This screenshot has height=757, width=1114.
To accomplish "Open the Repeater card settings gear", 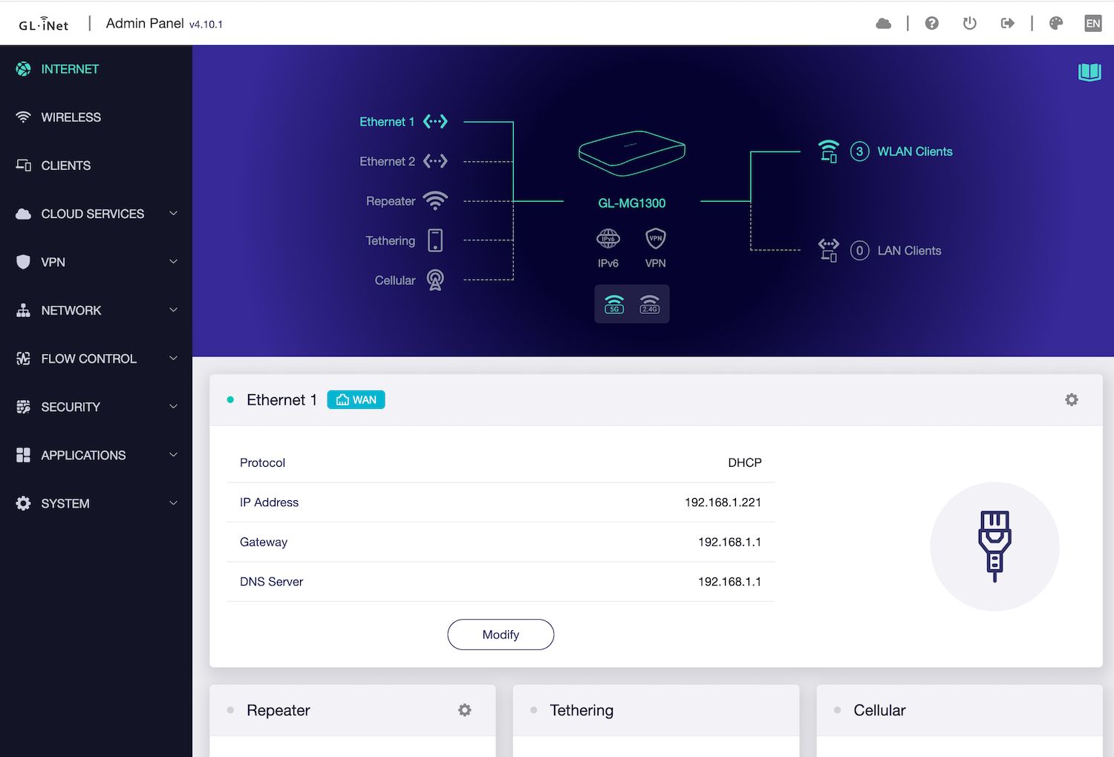I will (465, 710).
